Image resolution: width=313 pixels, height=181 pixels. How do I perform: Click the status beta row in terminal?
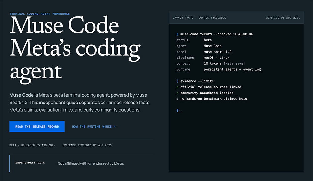tap(194, 40)
